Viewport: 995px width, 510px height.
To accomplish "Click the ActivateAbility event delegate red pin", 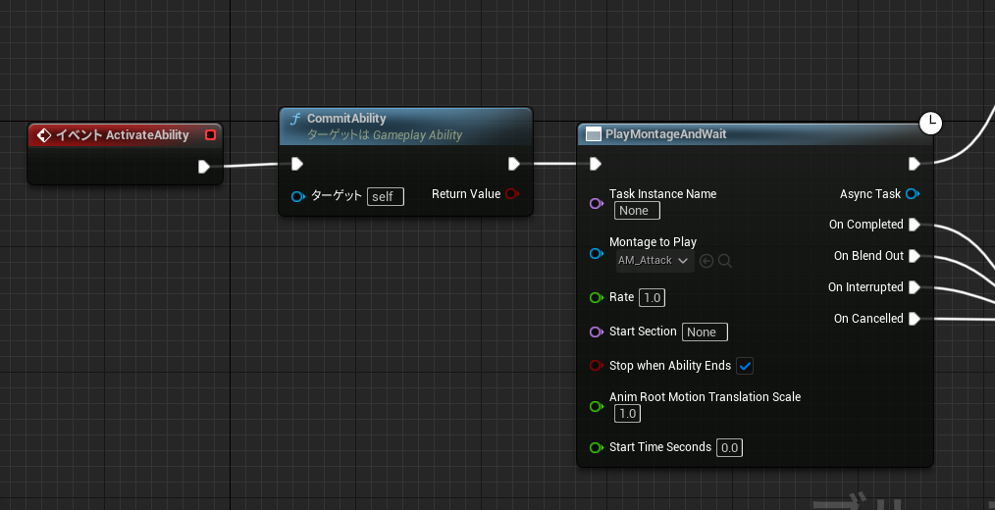I will tap(210, 135).
